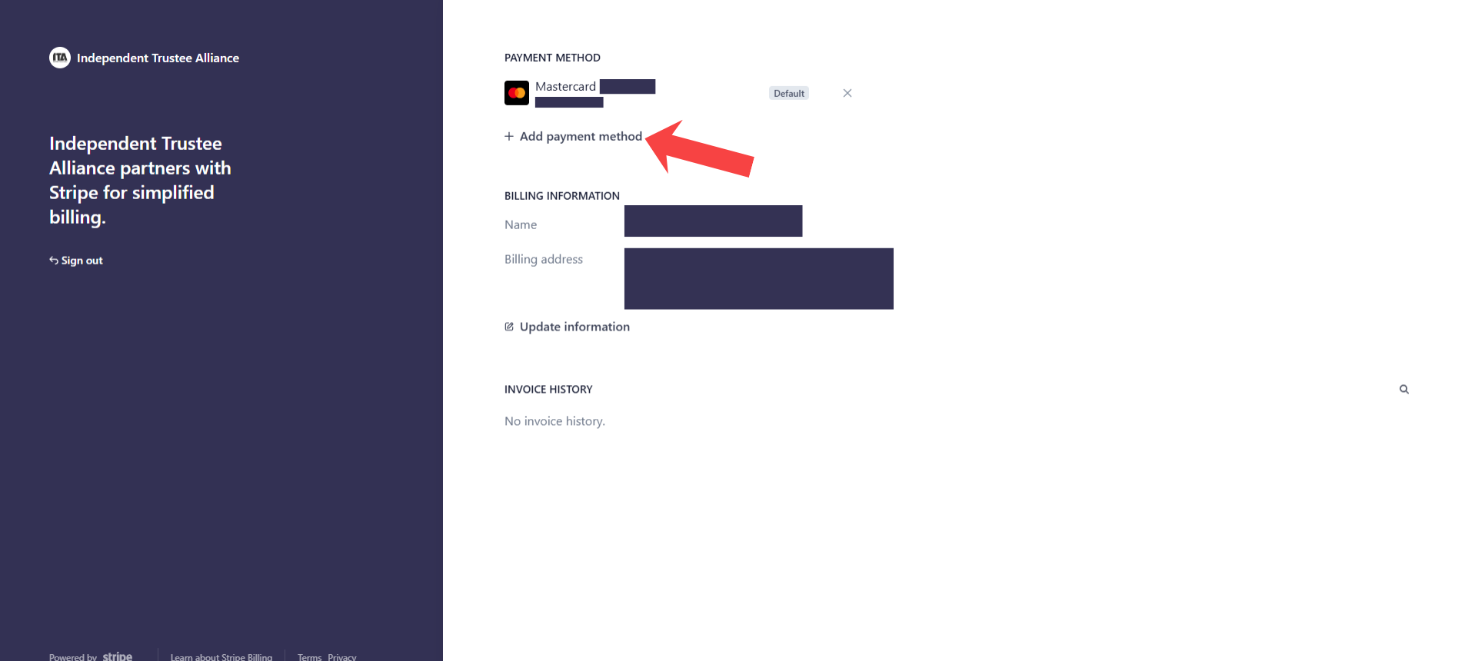Viewport: 1475px width, 661px height.
Task: Open the Terms link
Action: 309,656
